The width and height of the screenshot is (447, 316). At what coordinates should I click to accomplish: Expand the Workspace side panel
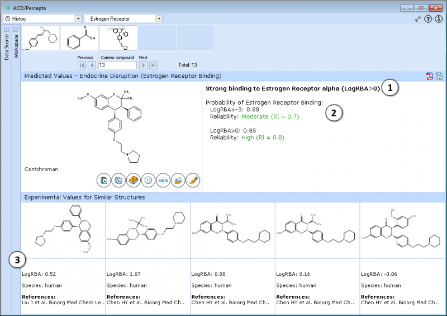click(x=16, y=29)
